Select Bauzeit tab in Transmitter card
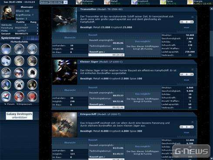213x160 pixels. point(93,35)
